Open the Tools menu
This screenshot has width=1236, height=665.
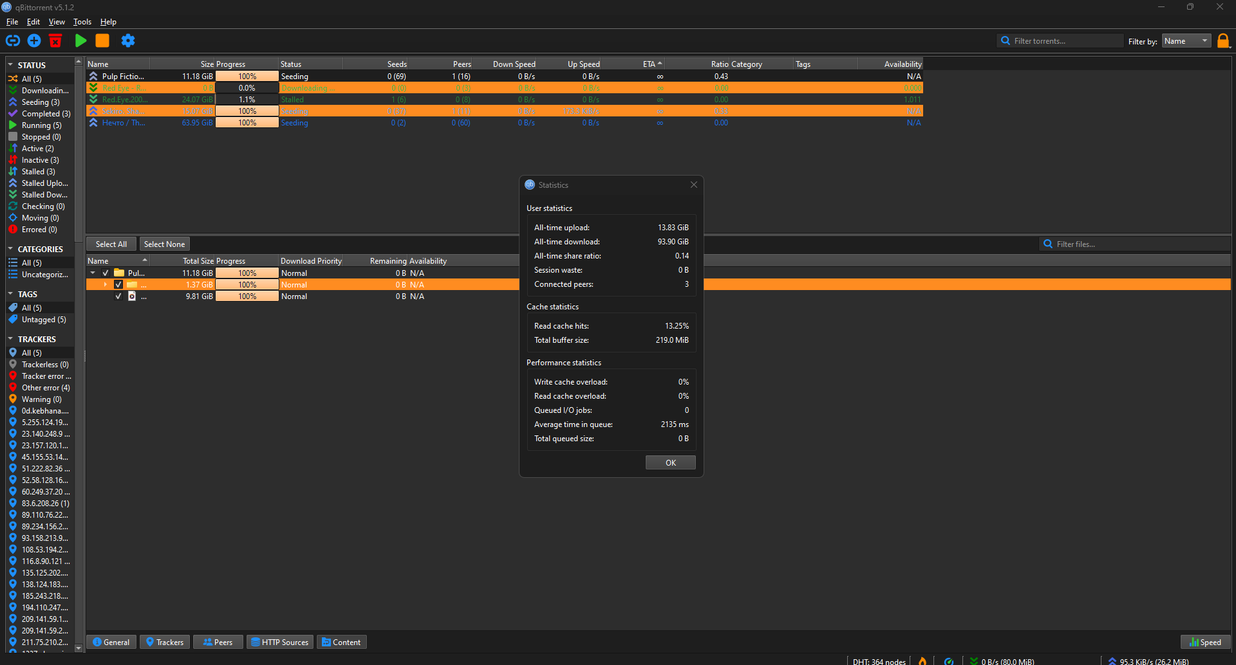point(82,22)
